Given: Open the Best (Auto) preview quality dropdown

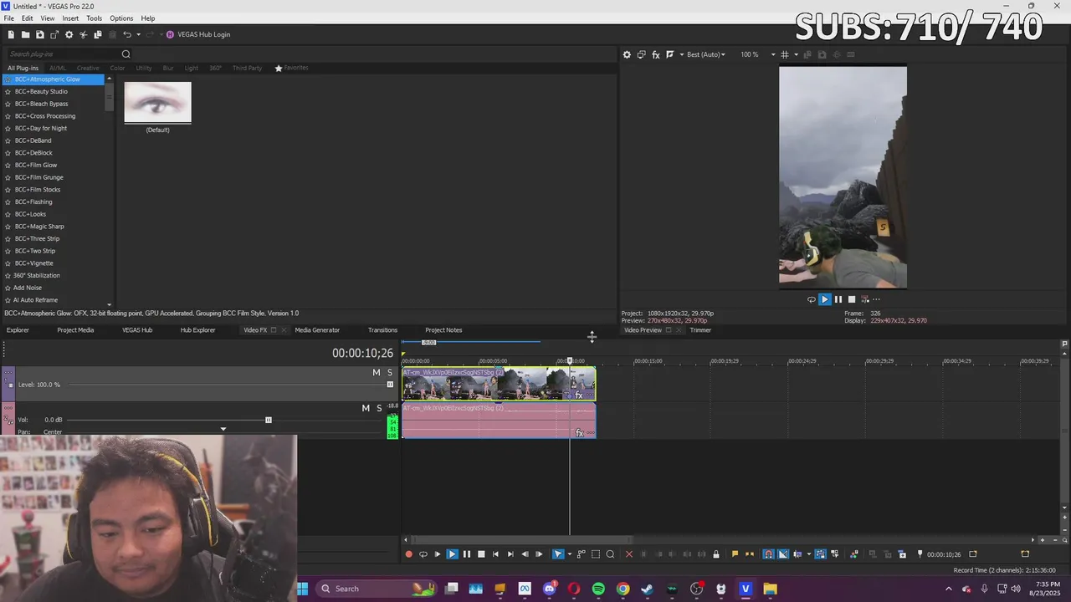Looking at the screenshot, I should pos(706,54).
